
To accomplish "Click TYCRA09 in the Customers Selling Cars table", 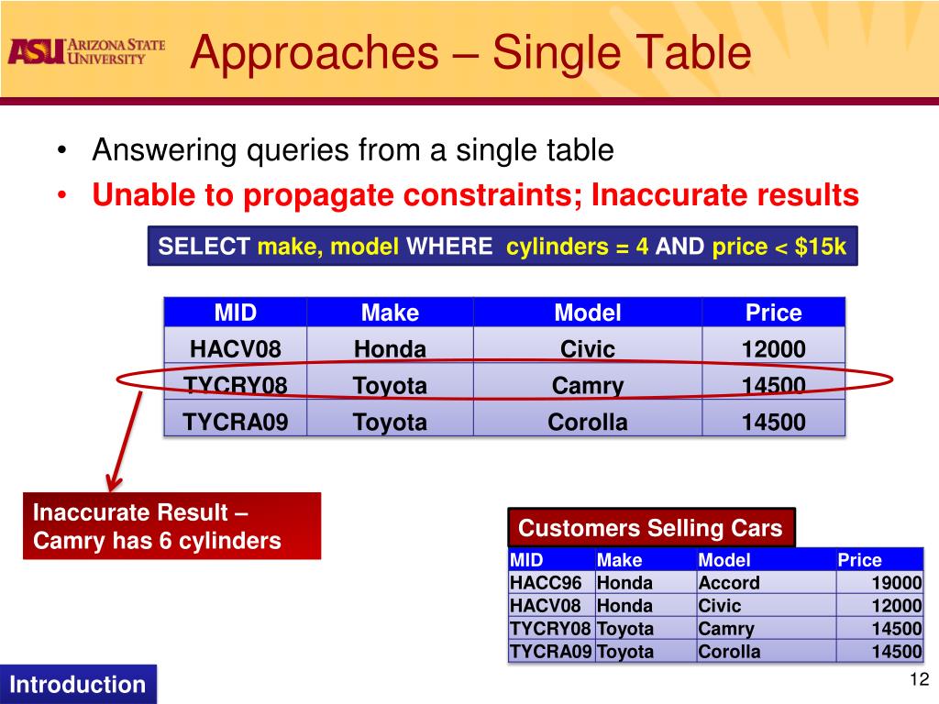I will pyautogui.click(x=551, y=652).
